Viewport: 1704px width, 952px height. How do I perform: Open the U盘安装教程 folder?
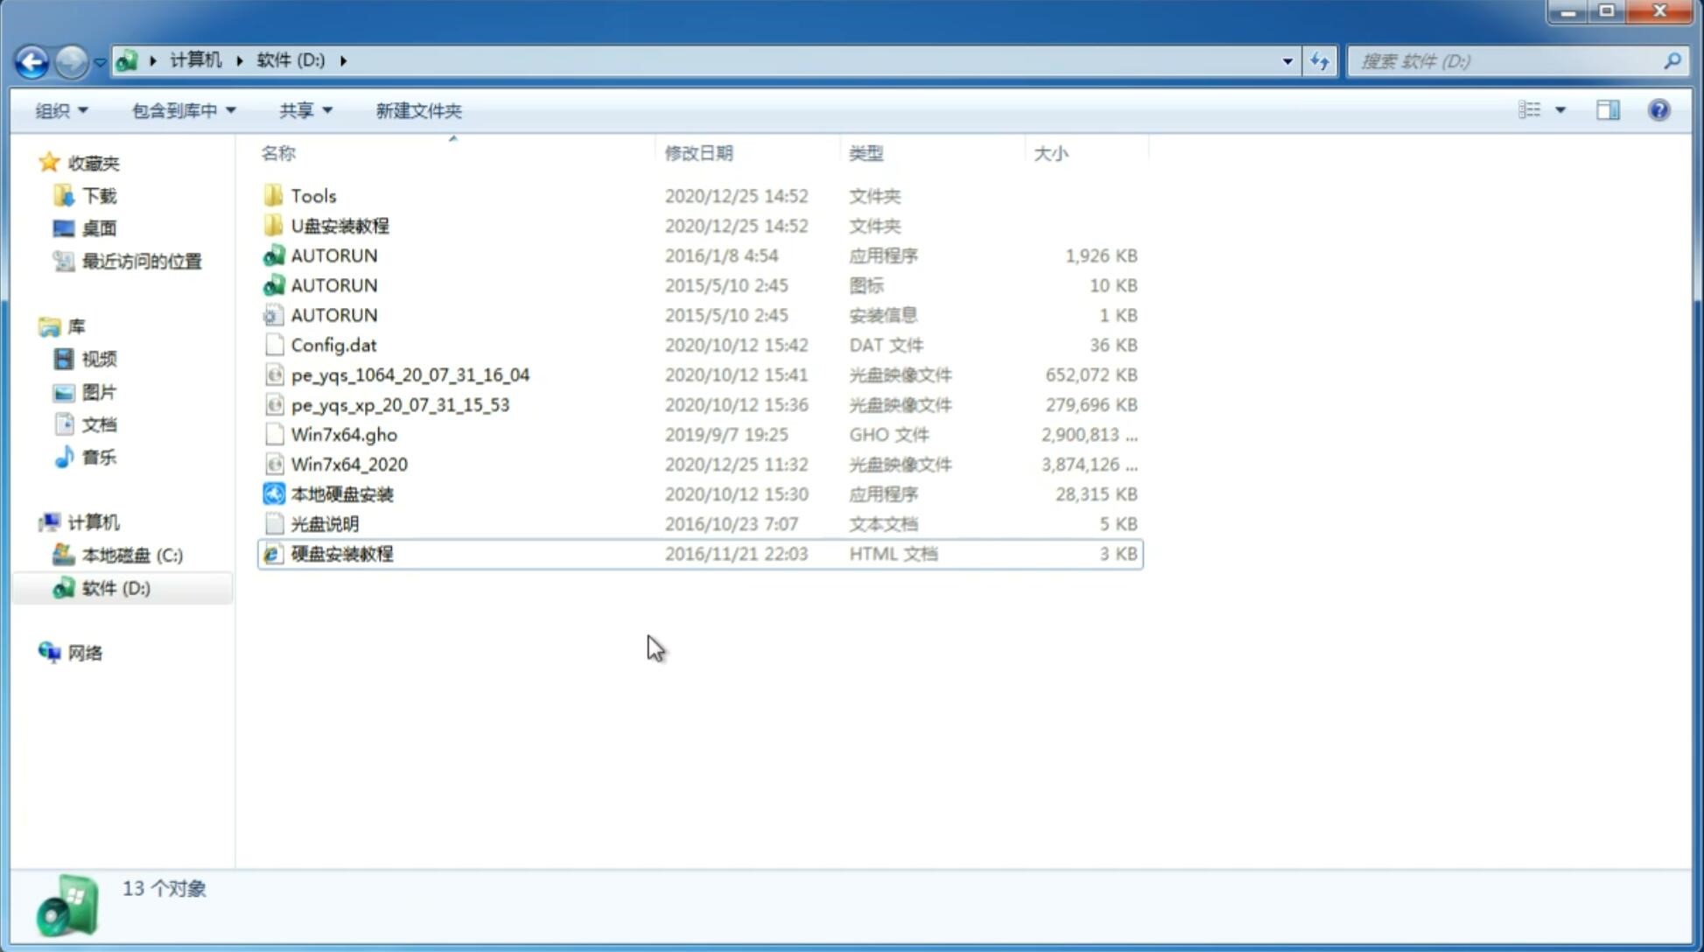340,225
